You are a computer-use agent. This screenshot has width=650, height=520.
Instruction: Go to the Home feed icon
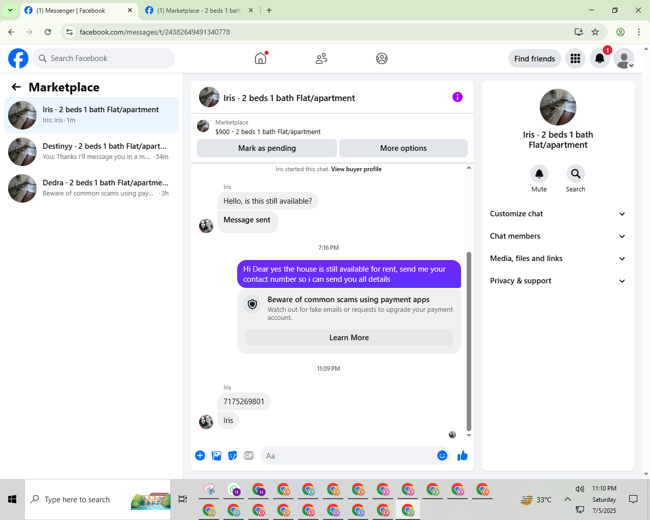(x=261, y=58)
